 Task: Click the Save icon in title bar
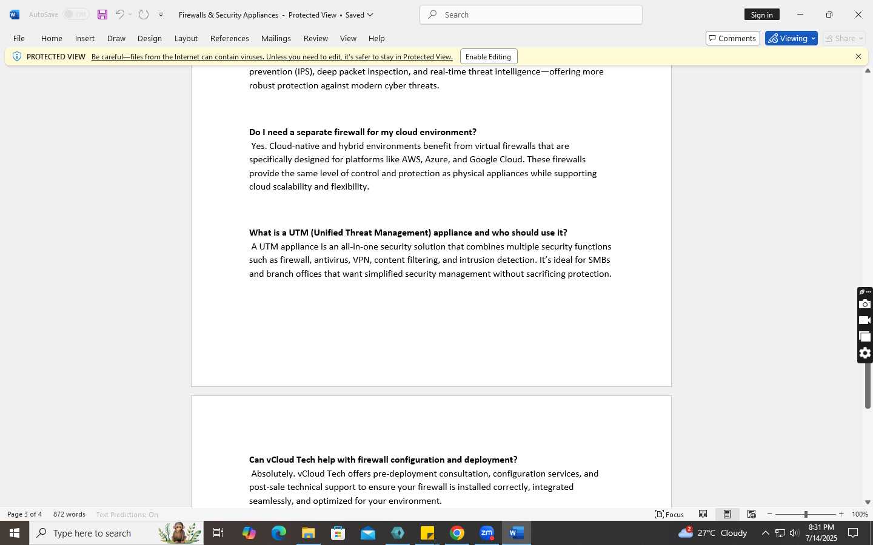click(102, 15)
